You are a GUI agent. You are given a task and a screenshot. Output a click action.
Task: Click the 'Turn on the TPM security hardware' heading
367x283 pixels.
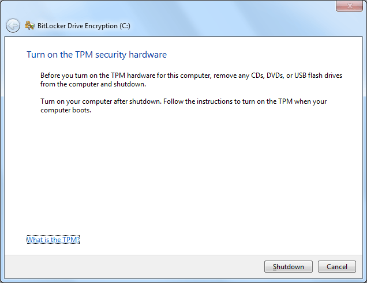(x=97, y=55)
